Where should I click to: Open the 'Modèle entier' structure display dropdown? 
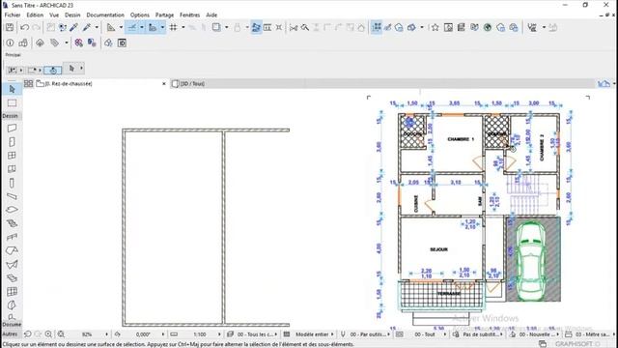314,334
